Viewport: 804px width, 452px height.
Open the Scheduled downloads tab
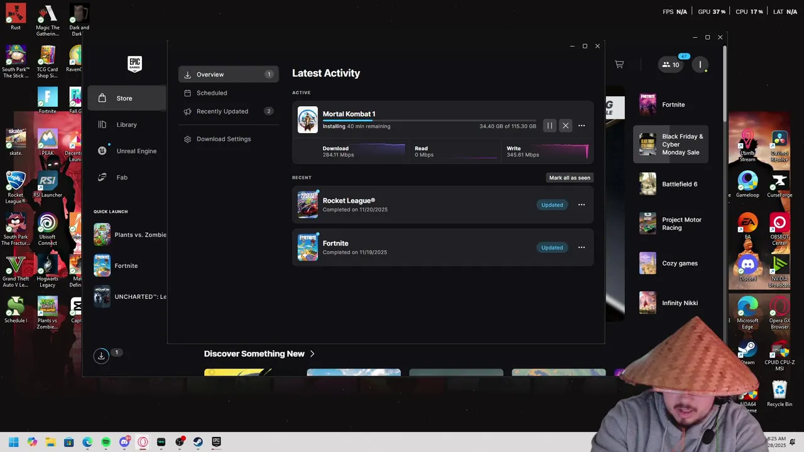coord(229,93)
